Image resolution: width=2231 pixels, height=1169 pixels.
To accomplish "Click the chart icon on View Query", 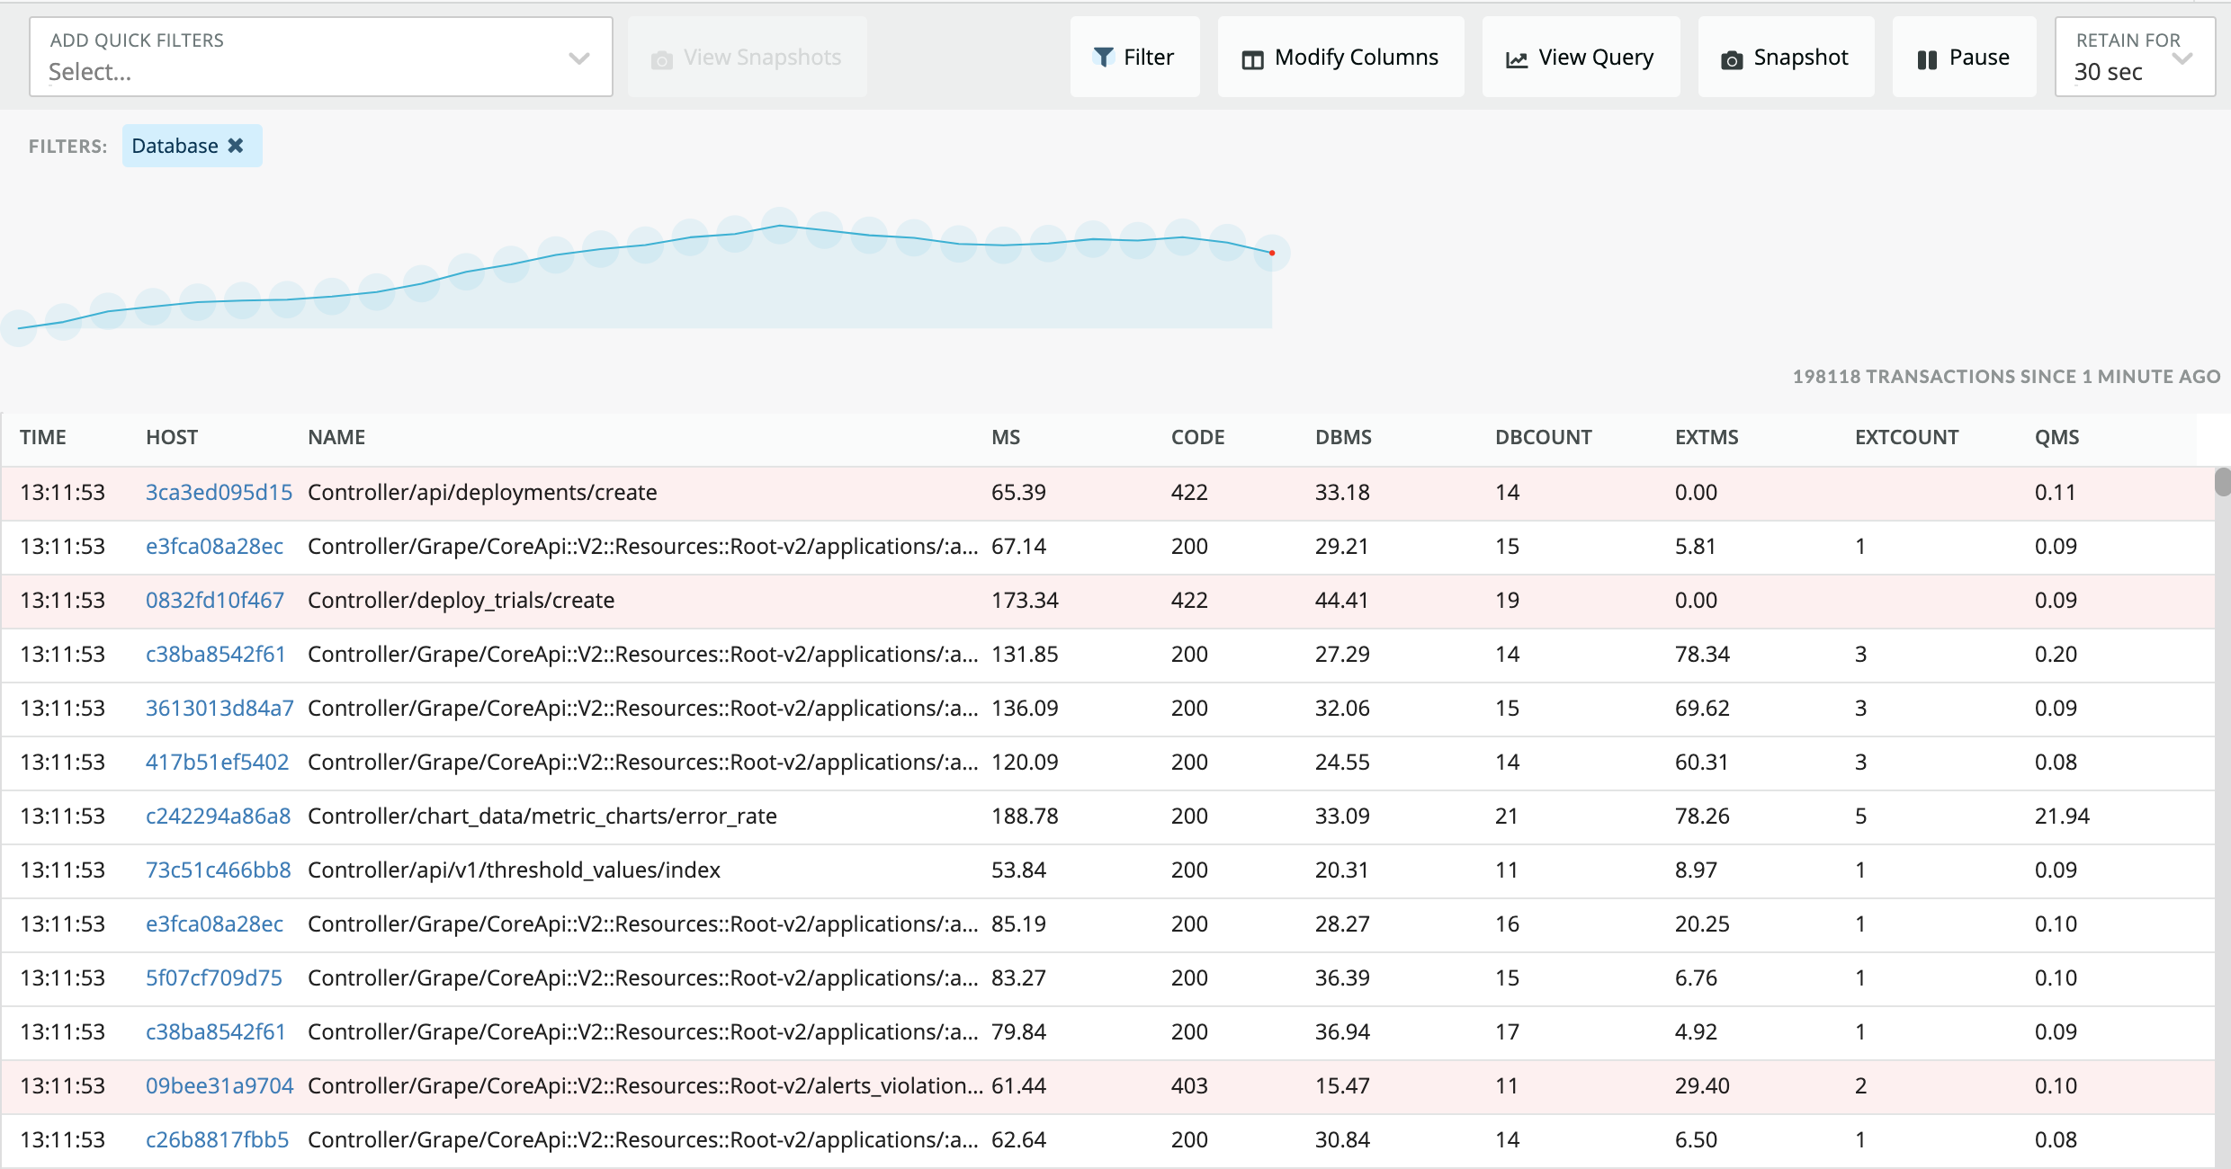I will point(1517,59).
